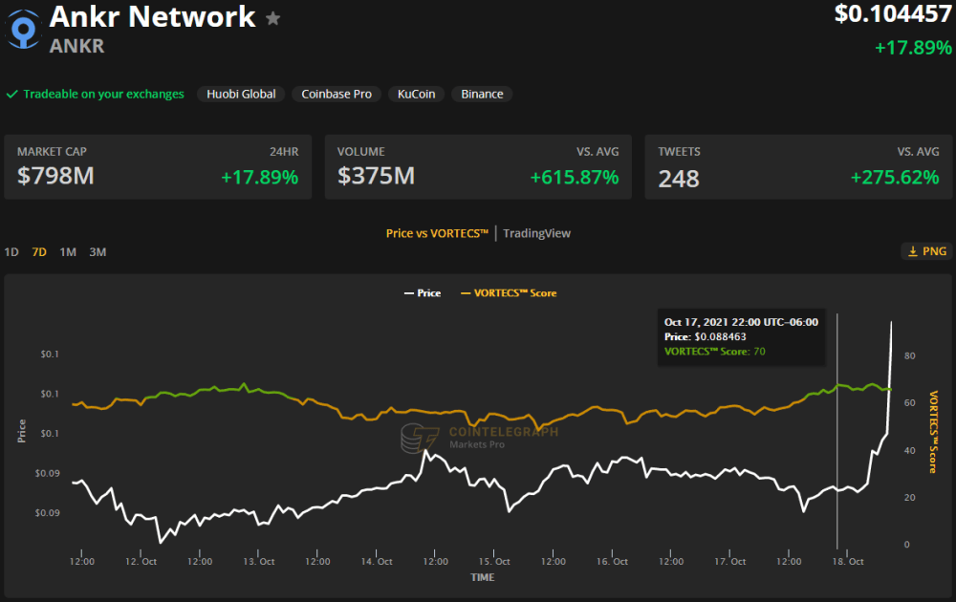Click the 14. Oct axis label

pyautogui.click(x=376, y=562)
